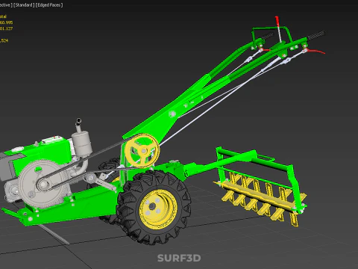Select the yellow tine attachment on the rear frame
The height and width of the screenshot is (269, 358).
tap(261, 198)
